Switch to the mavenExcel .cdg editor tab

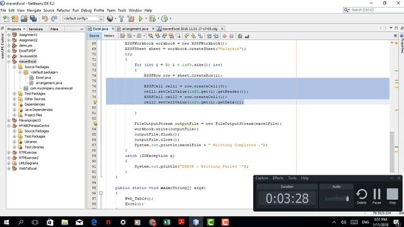pyautogui.click(x=189, y=29)
